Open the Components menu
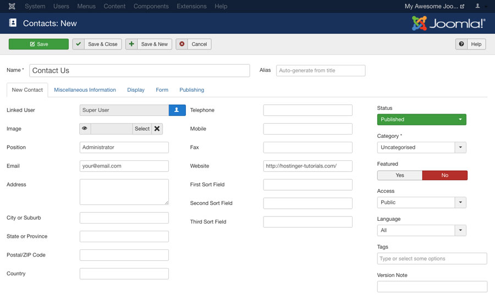This screenshot has width=495, height=301. [x=151, y=6]
